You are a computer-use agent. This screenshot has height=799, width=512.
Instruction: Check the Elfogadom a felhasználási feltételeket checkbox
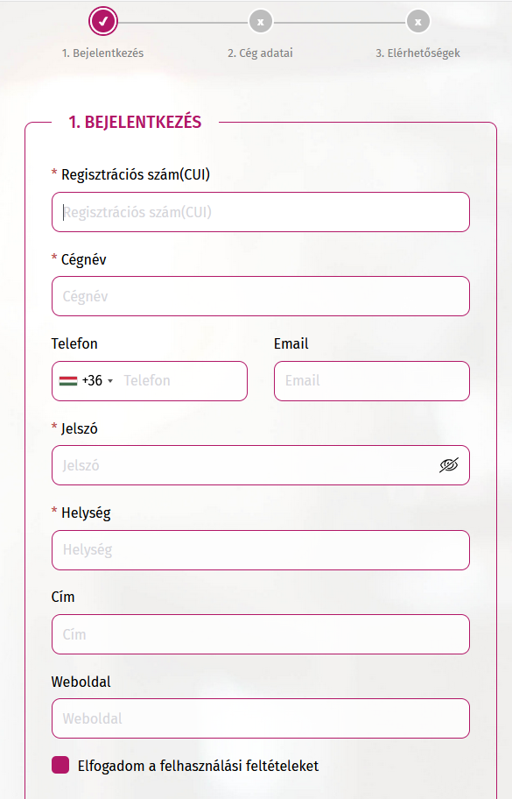60,765
